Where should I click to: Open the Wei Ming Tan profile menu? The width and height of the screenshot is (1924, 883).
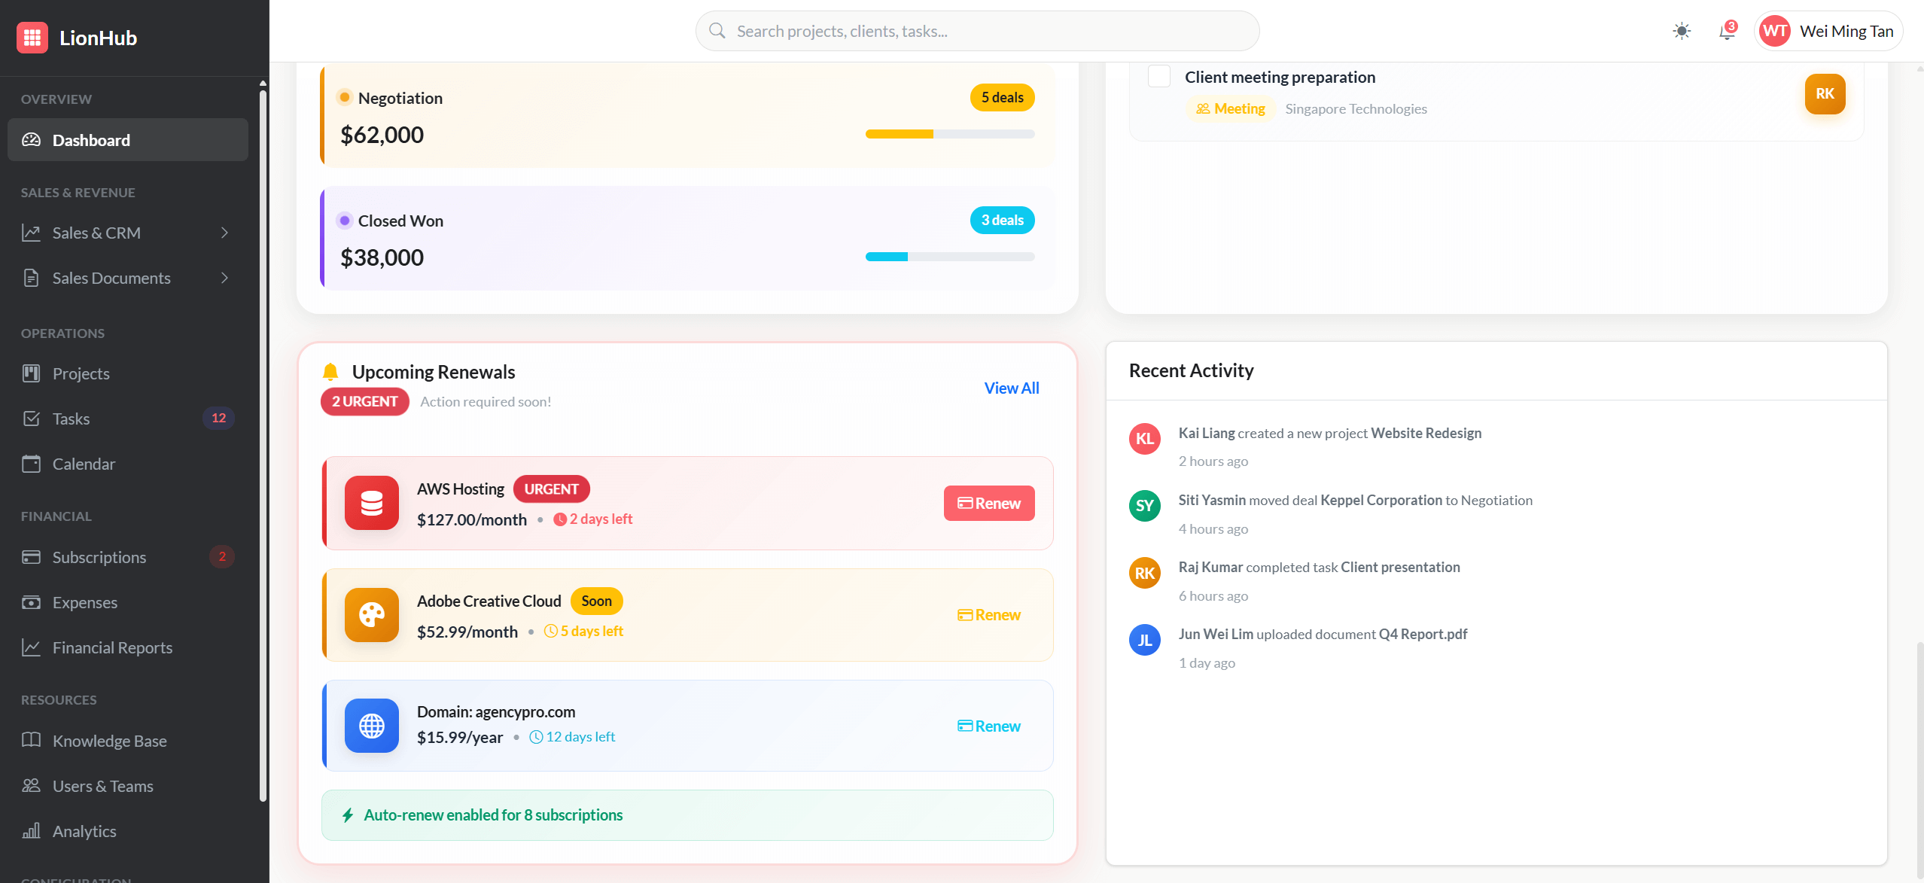[1828, 31]
